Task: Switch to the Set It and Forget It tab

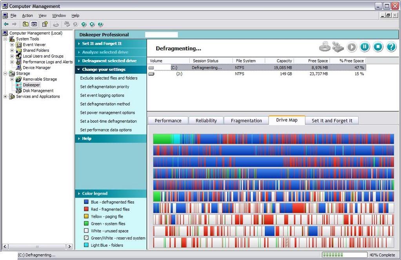Action: (332, 120)
